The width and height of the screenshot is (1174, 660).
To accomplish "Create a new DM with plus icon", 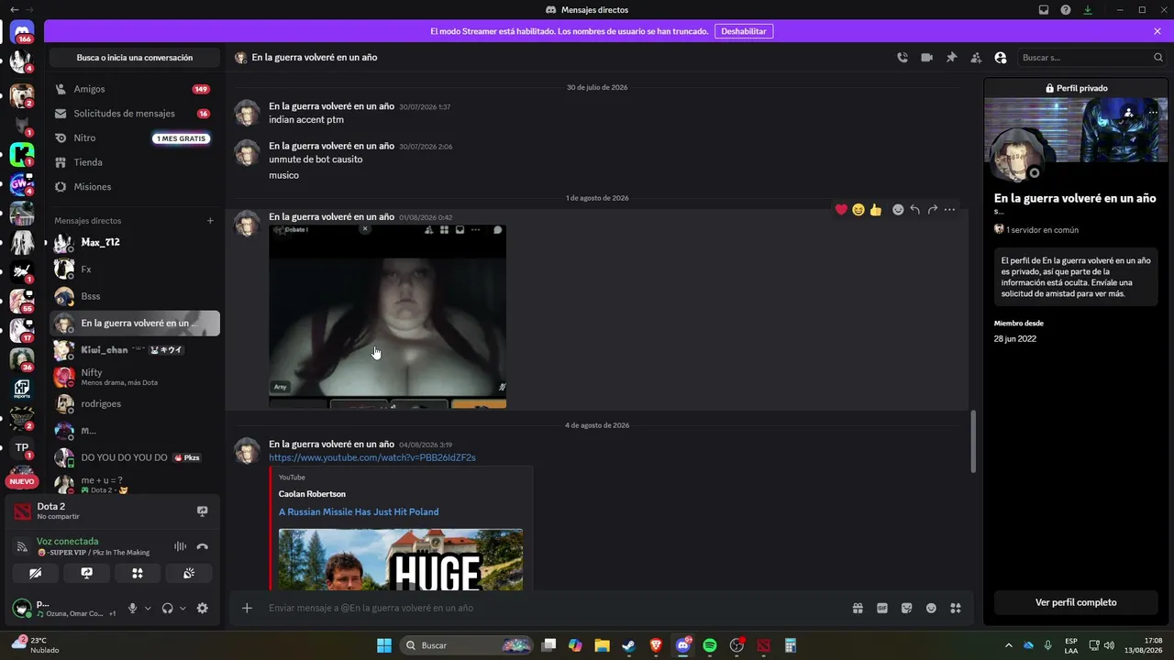I will (x=210, y=221).
